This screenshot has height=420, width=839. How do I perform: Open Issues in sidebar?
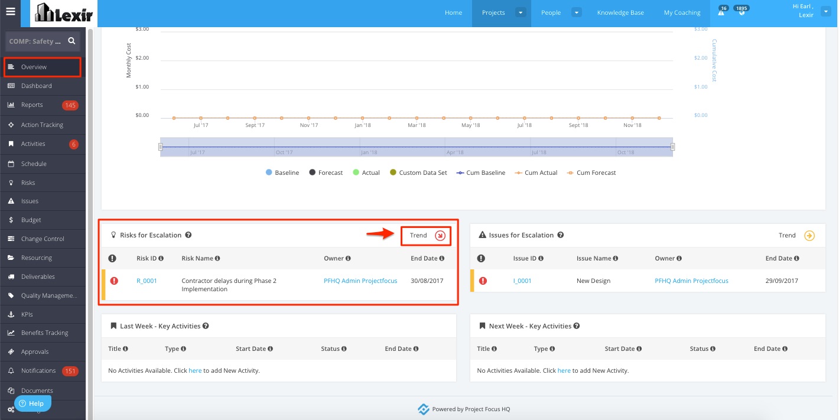43,201
